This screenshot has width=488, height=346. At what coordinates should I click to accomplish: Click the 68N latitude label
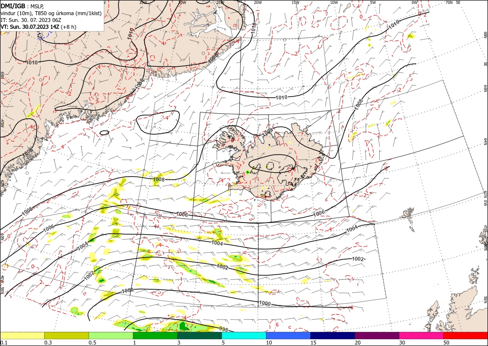pos(485,35)
